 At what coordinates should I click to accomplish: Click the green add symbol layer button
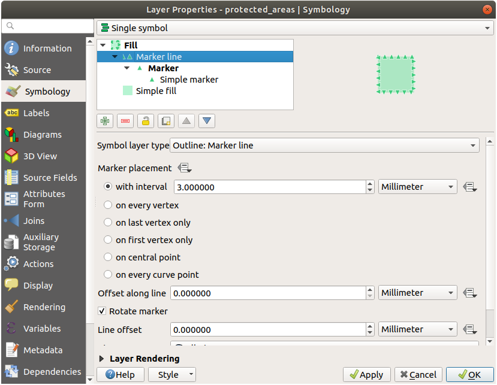(105, 121)
